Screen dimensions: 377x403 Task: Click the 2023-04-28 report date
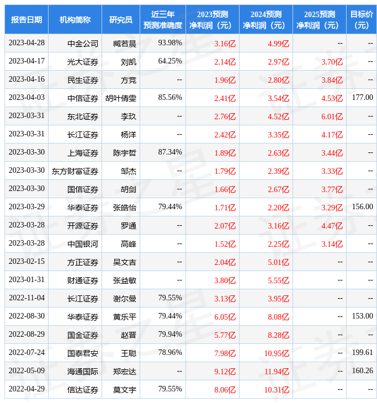coord(26,43)
